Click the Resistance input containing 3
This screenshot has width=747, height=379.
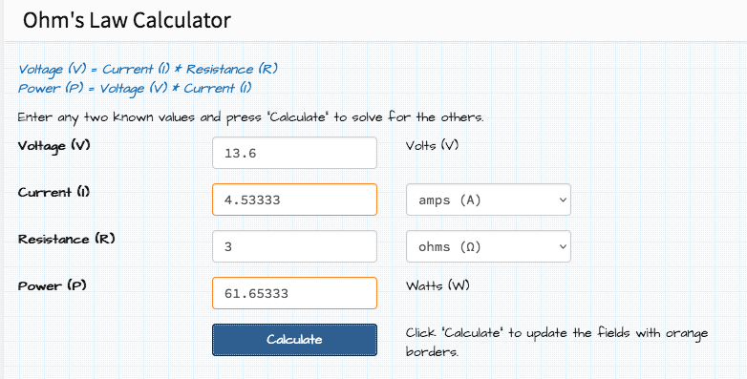pyautogui.click(x=294, y=246)
